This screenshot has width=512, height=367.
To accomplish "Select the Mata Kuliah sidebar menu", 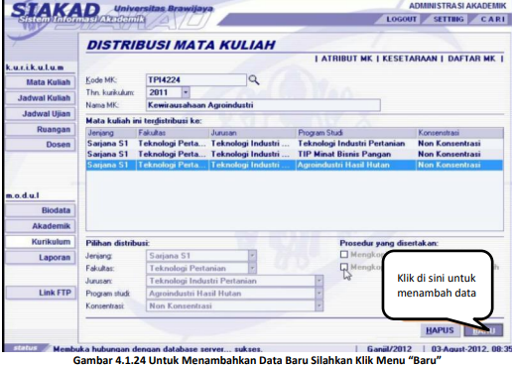I will [x=41, y=82].
